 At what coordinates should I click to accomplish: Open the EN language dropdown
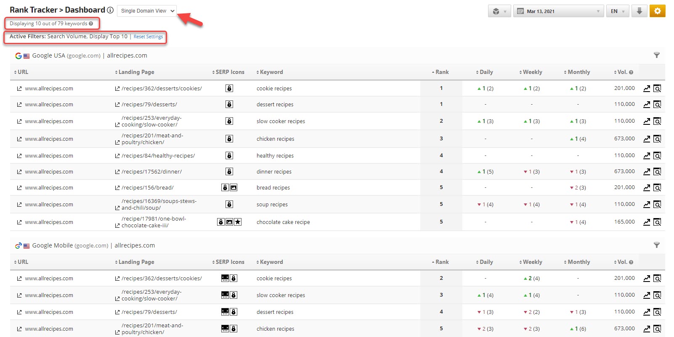pyautogui.click(x=618, y=11)
